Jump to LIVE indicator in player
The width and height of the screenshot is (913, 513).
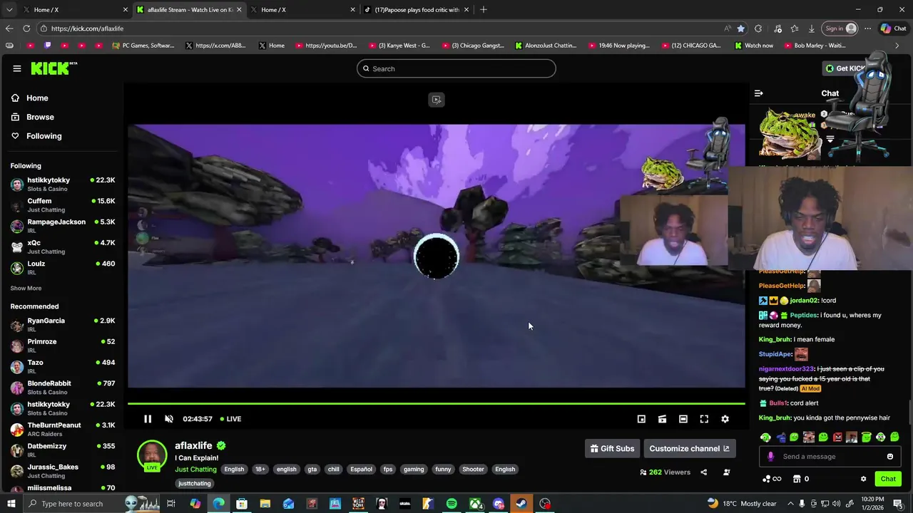pyautogui.click(x=230, y=419)
